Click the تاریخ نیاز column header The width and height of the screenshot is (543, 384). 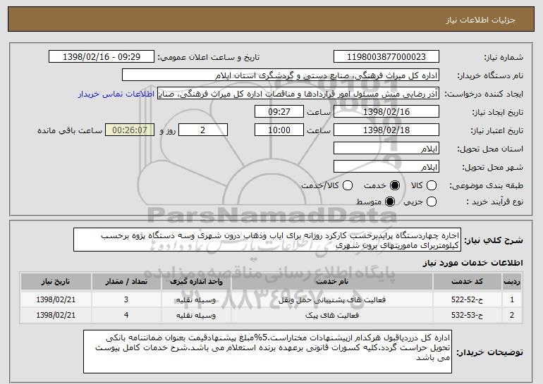(x=56, y=281)
